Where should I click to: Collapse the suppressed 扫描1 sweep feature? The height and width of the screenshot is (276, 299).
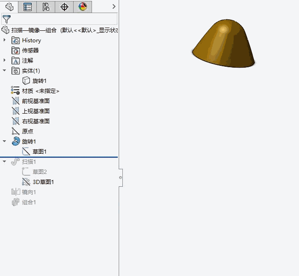point(5,161)
